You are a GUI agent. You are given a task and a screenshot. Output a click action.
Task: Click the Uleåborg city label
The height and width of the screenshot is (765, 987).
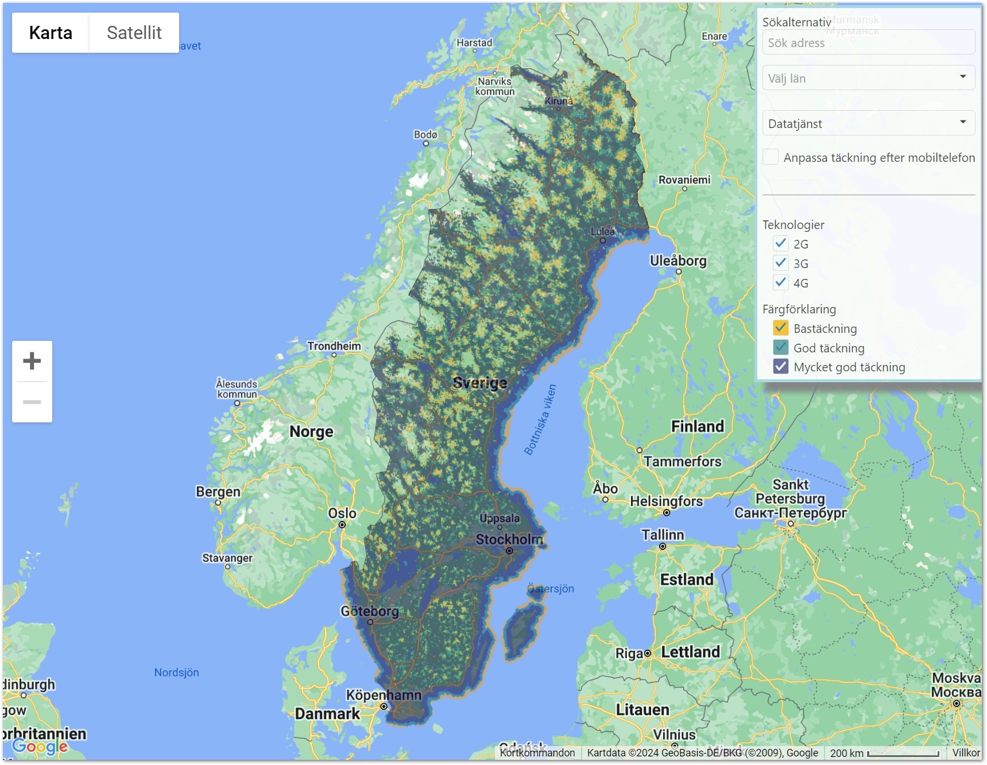(x=678, y=261)
